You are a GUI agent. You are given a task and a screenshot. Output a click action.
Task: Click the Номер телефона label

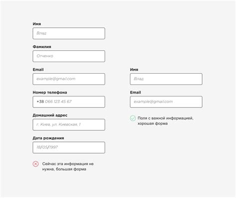[x=50, y=93]
